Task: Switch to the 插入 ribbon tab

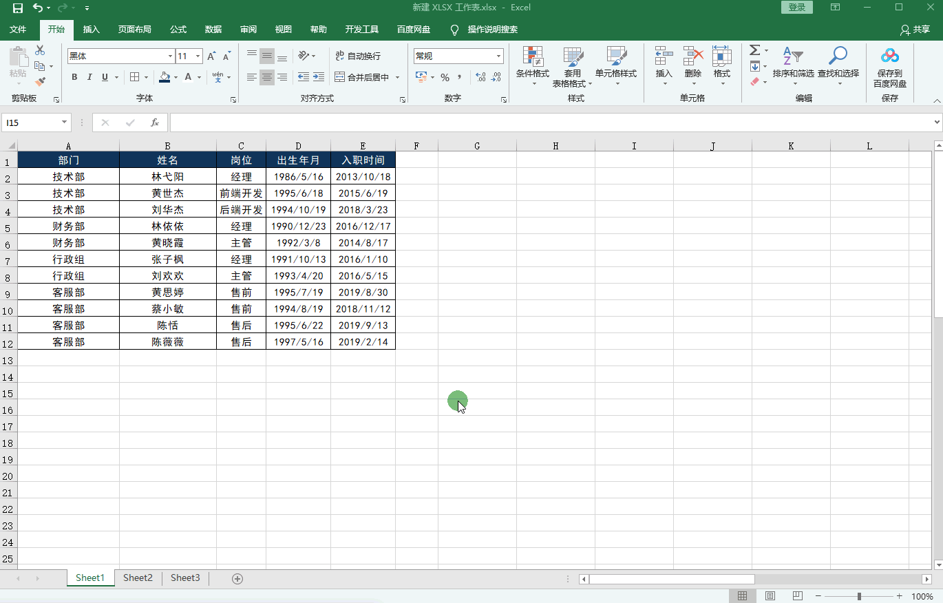Action: pos(92,30)
